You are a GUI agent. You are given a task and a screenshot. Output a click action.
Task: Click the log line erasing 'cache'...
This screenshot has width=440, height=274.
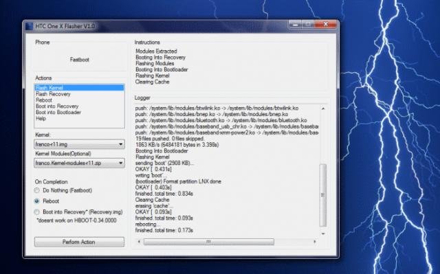[154, 206]
